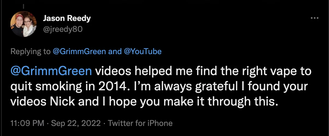Click the woman's face in the avatar
The width and height of the screenshot is (329, 136).
tap(29, 23)
